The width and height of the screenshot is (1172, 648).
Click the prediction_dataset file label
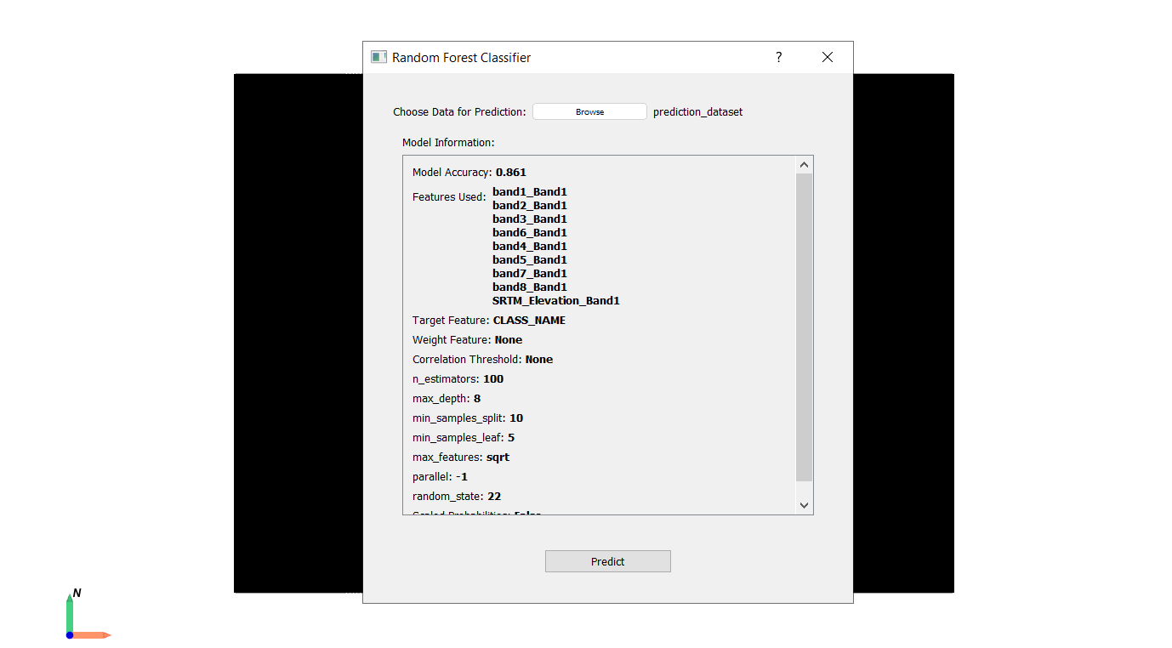click(x=697, y=112)
